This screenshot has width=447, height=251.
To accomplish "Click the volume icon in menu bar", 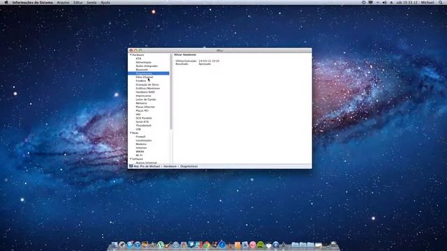I will [x=384, y=2].
